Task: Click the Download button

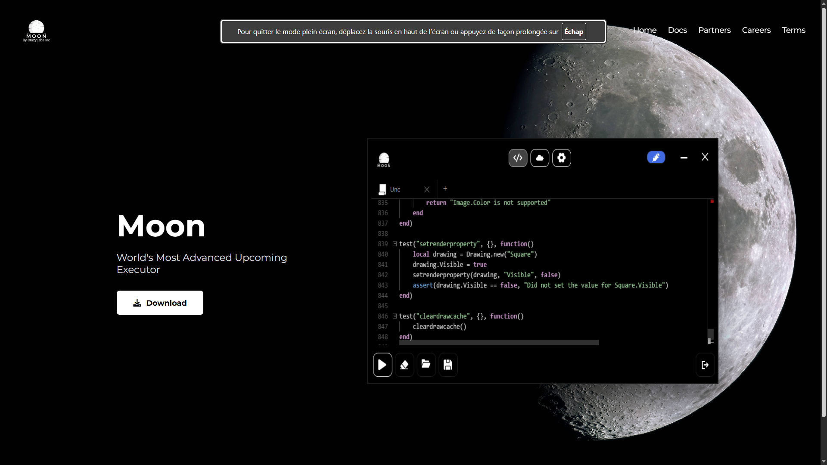Action: [x=160, y=303]
